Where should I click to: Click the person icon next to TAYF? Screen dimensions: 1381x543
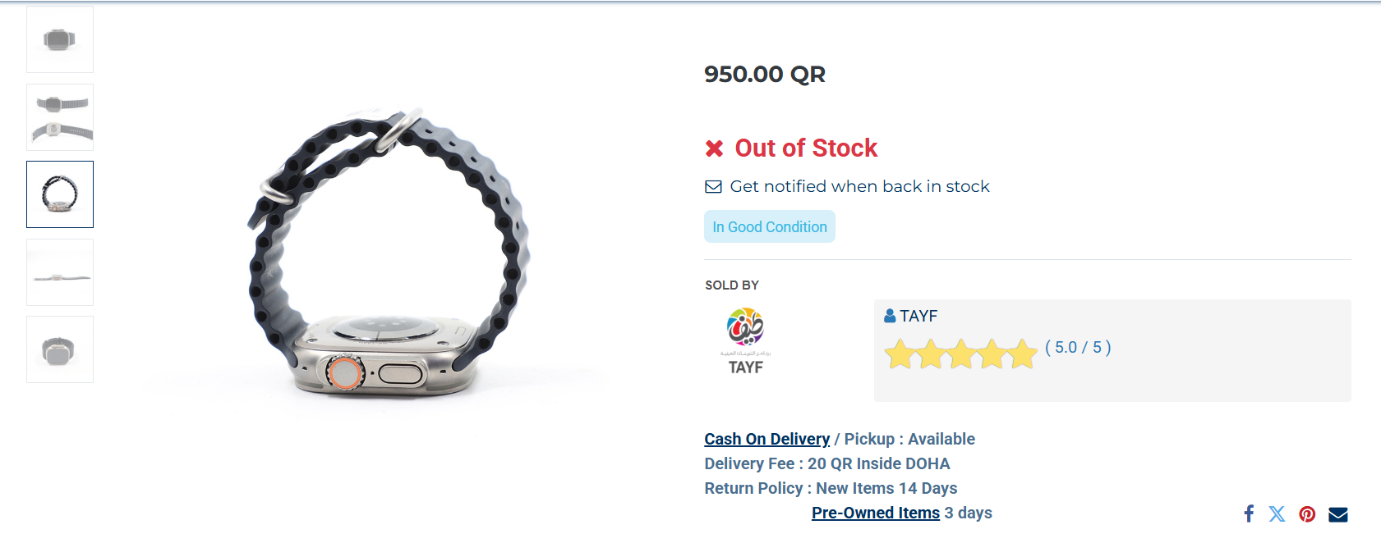889,315
